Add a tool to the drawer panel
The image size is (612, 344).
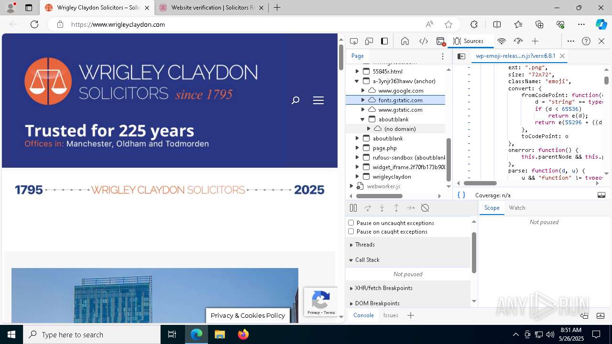(x=410, y=315)
